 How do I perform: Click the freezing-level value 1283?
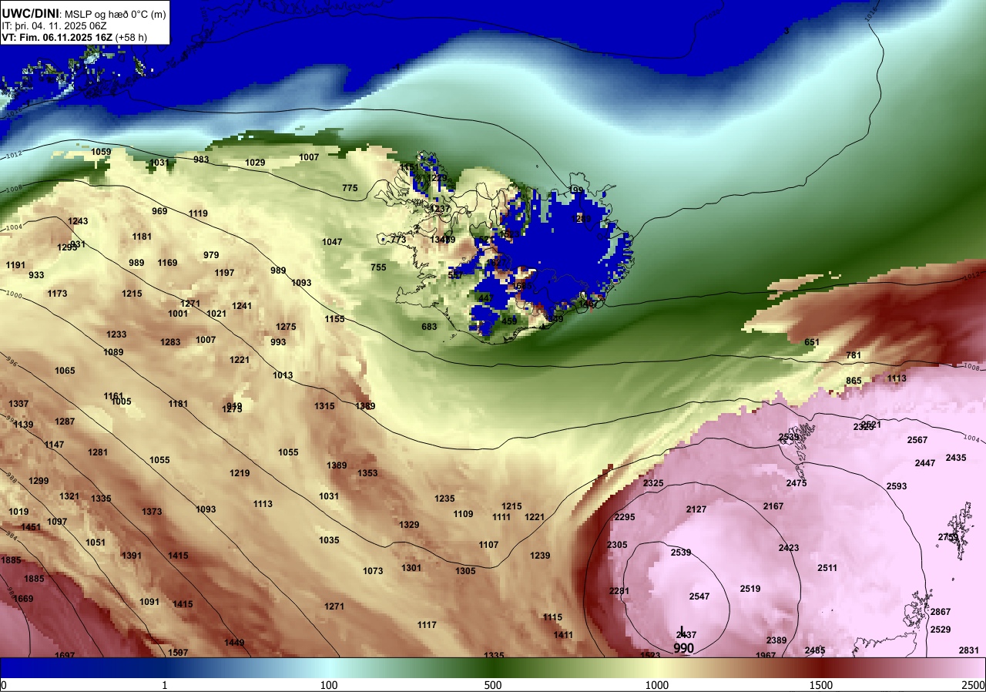point(170,342)
